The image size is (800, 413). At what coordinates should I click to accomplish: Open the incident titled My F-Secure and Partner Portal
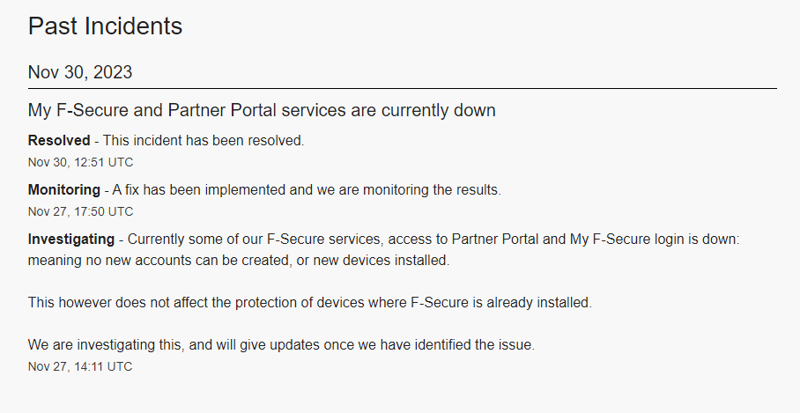(x=262, y=111)
